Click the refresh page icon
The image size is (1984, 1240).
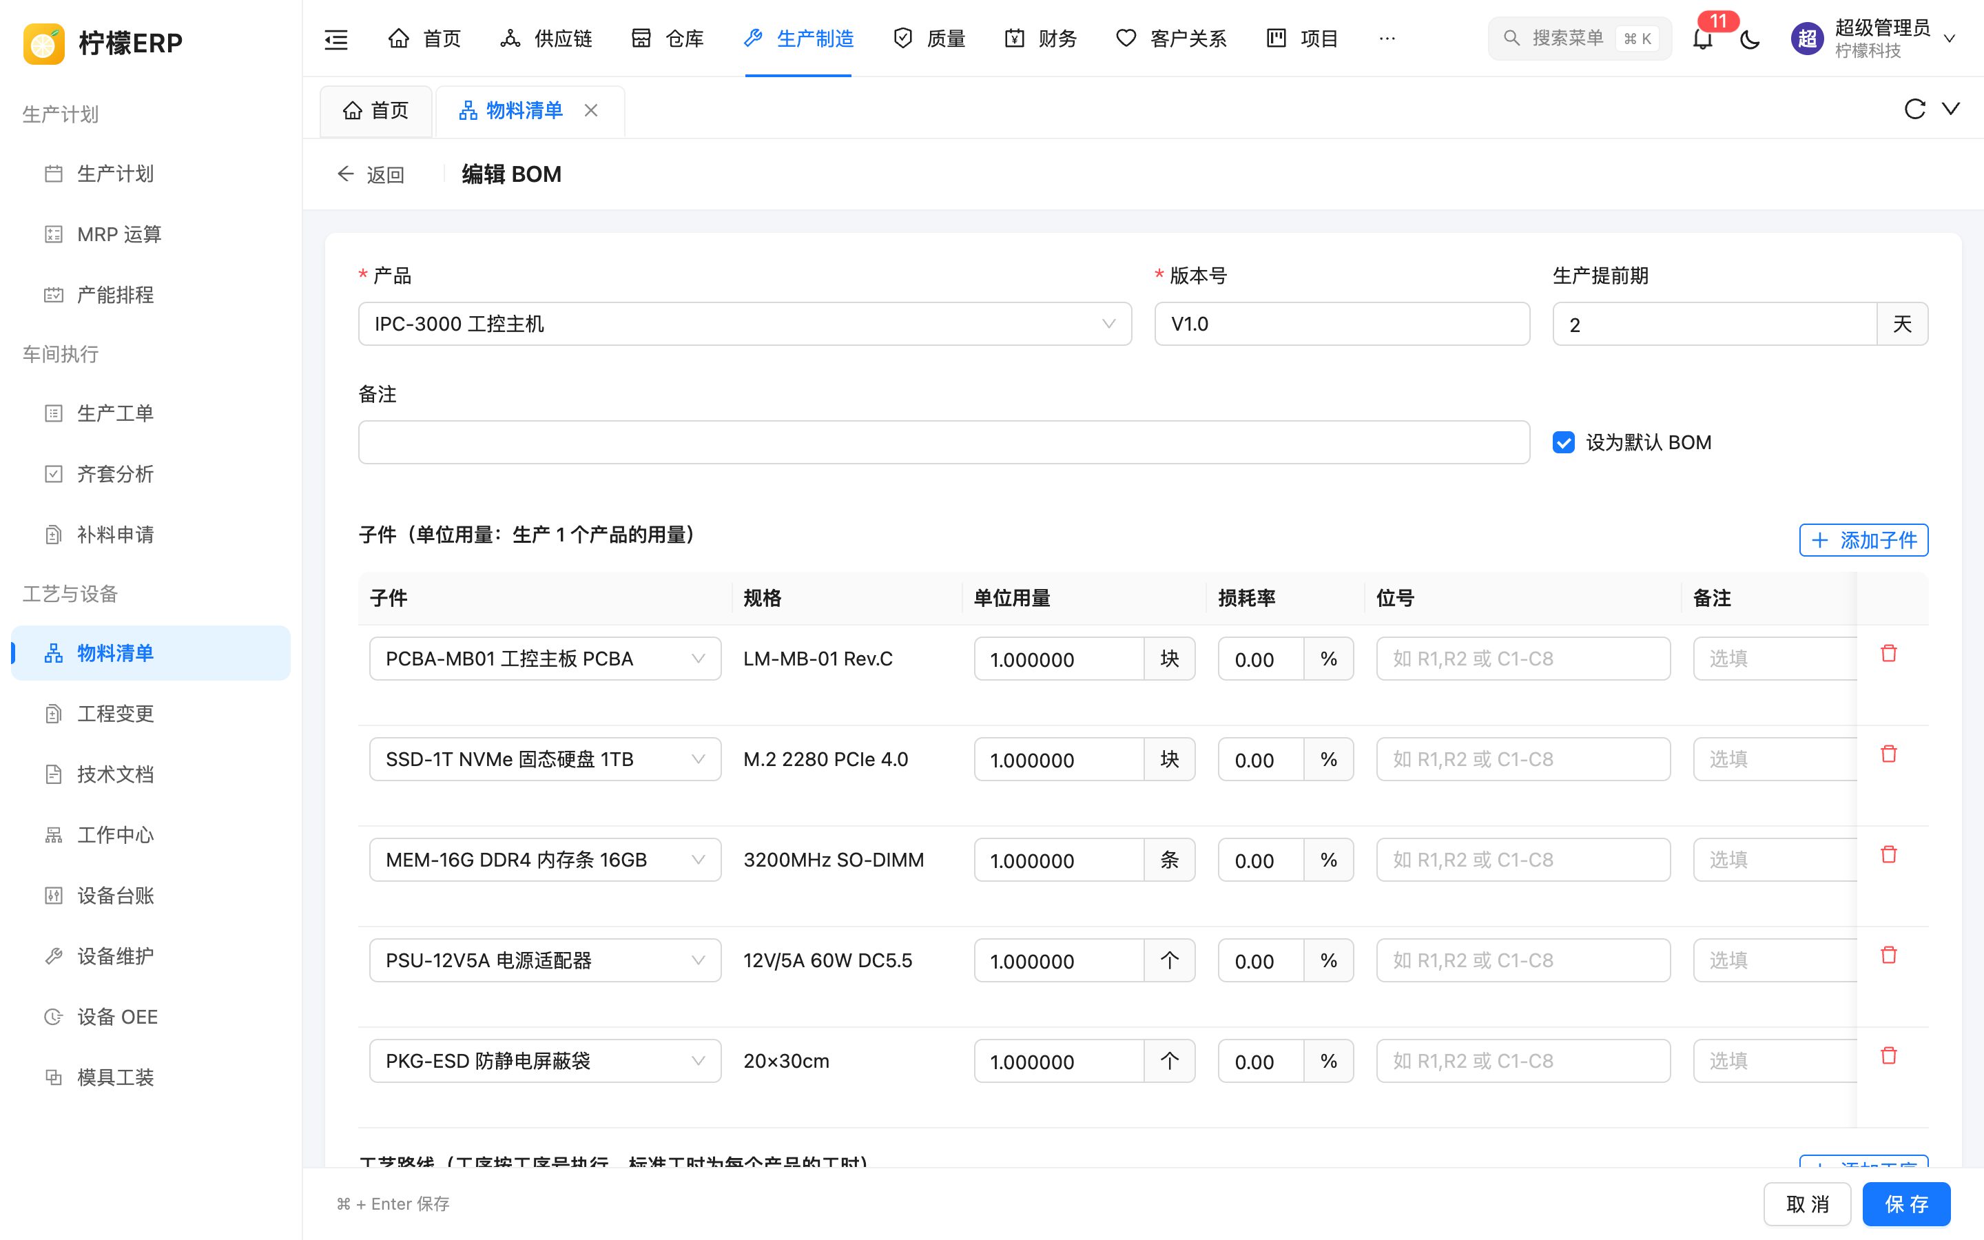(x=1914, y=109)
